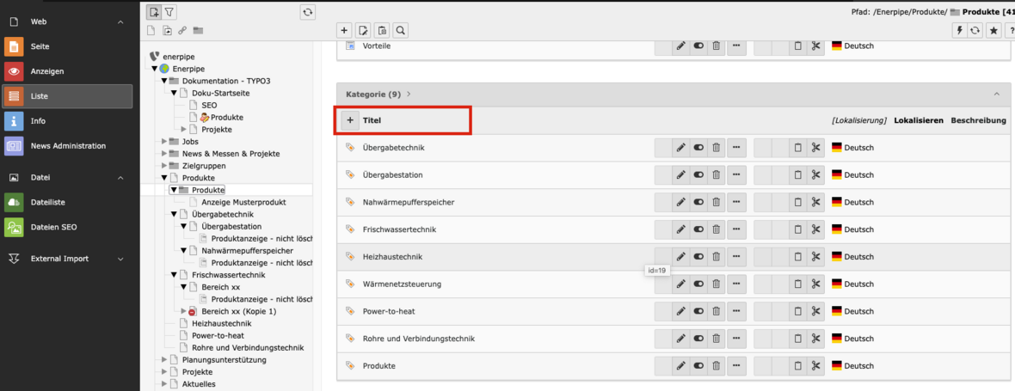Bookmark this page with the star icon
Image resolution: width=1015 pixels, height=391 pixels.
coord(993,30)
